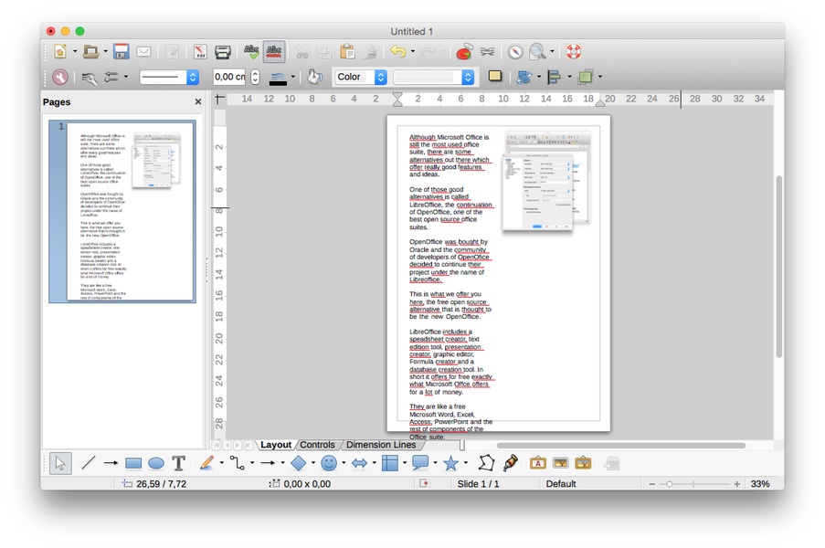Click the Arrange objects icon
Image resolution: width=825 pixels, height=548 pixels.
[x=585, y=78]
